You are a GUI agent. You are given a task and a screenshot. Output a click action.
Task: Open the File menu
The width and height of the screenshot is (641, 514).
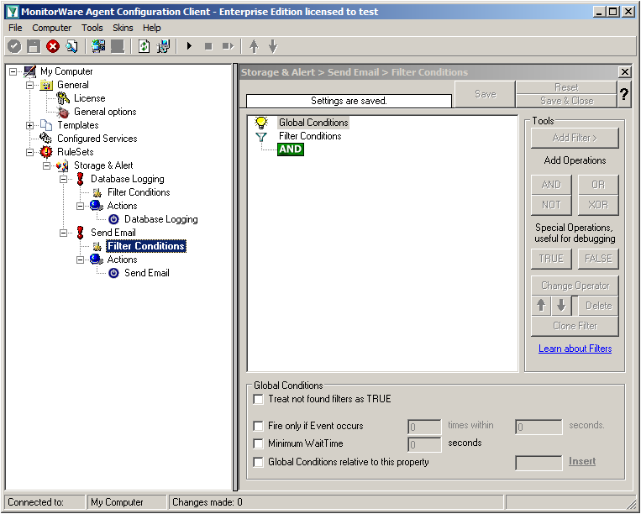tap(15, 28)
